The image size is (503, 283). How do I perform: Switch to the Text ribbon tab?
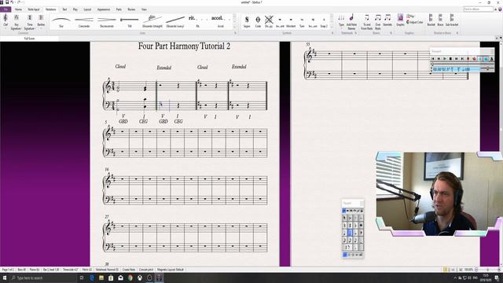(64, 9)
